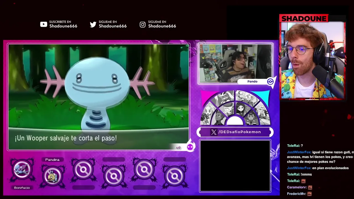
Task: Click the X logo beside /DEDsafioPokemon
Action: pos(214,132)
